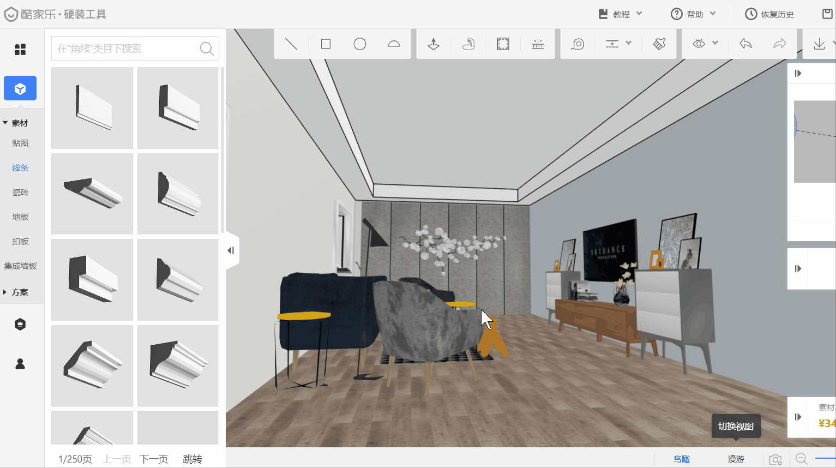Expand the top right side panel

(x=798, y=73)
